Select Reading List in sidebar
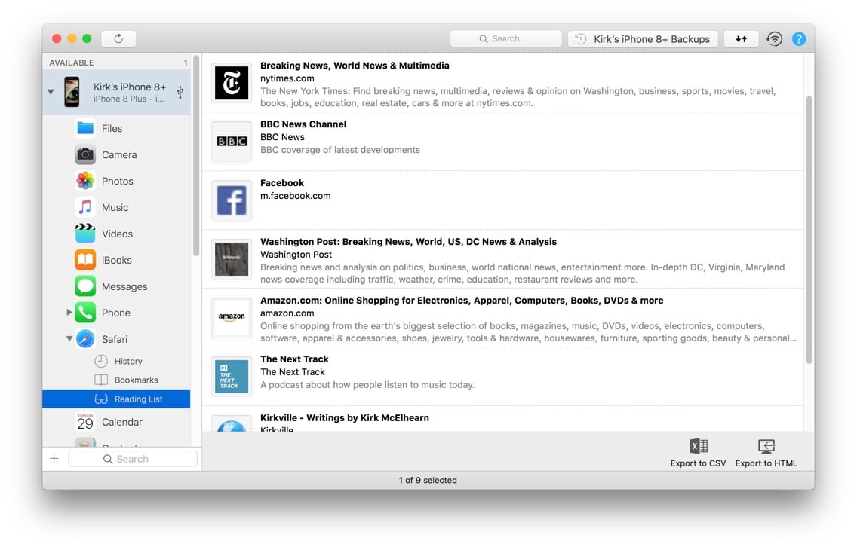 tap(116, 399)
